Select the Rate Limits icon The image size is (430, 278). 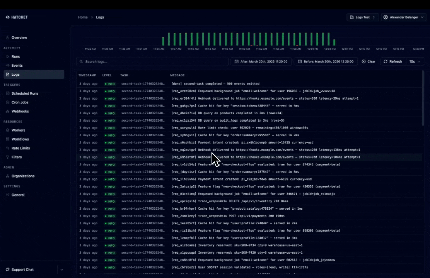(x=8, y=148)
